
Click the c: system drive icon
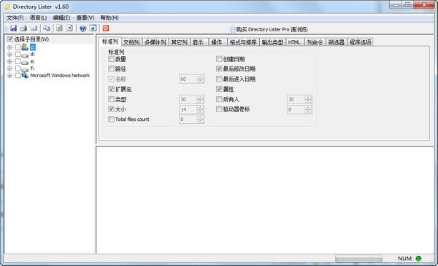tap(25, 47)
